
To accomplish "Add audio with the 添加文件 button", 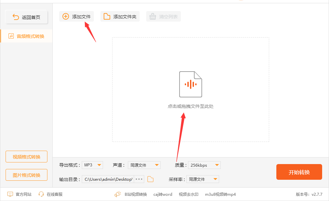I will 77,16.
